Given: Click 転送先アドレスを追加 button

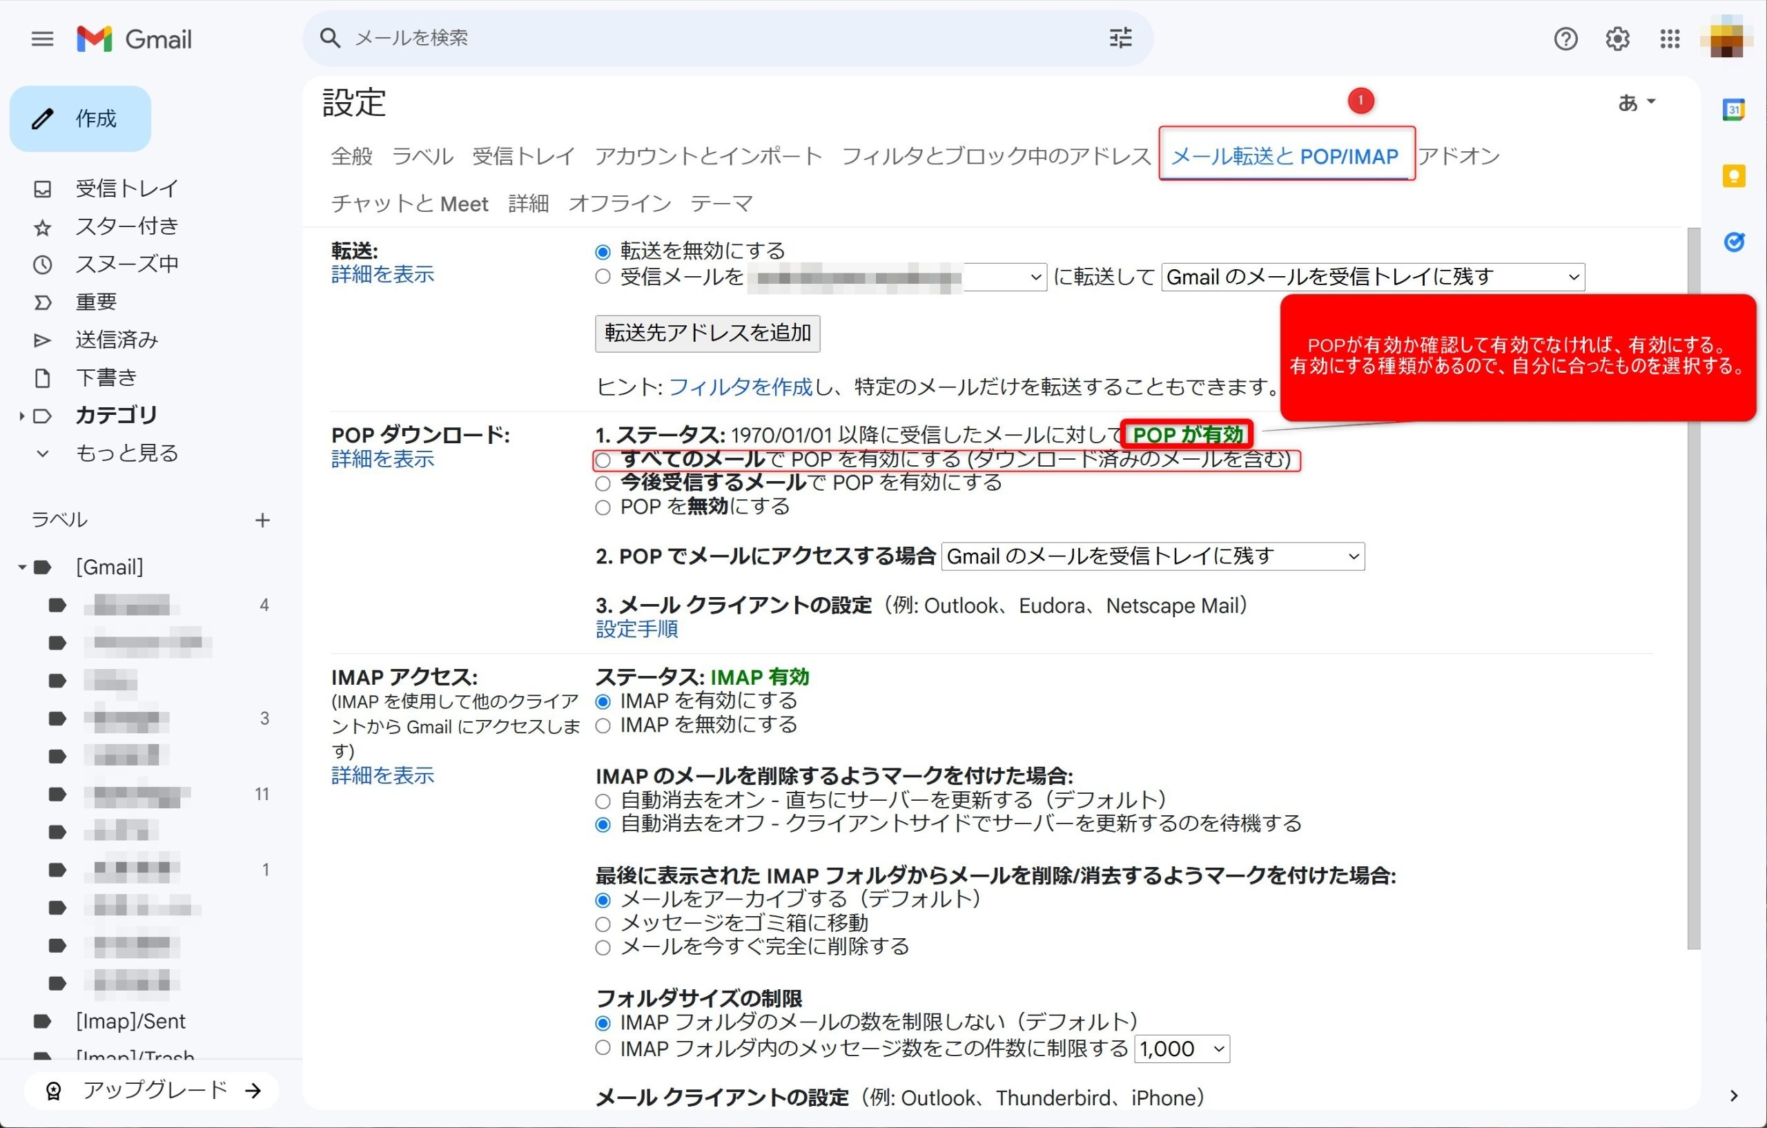Looking at the screenshot, I should [x=707, y=334].
